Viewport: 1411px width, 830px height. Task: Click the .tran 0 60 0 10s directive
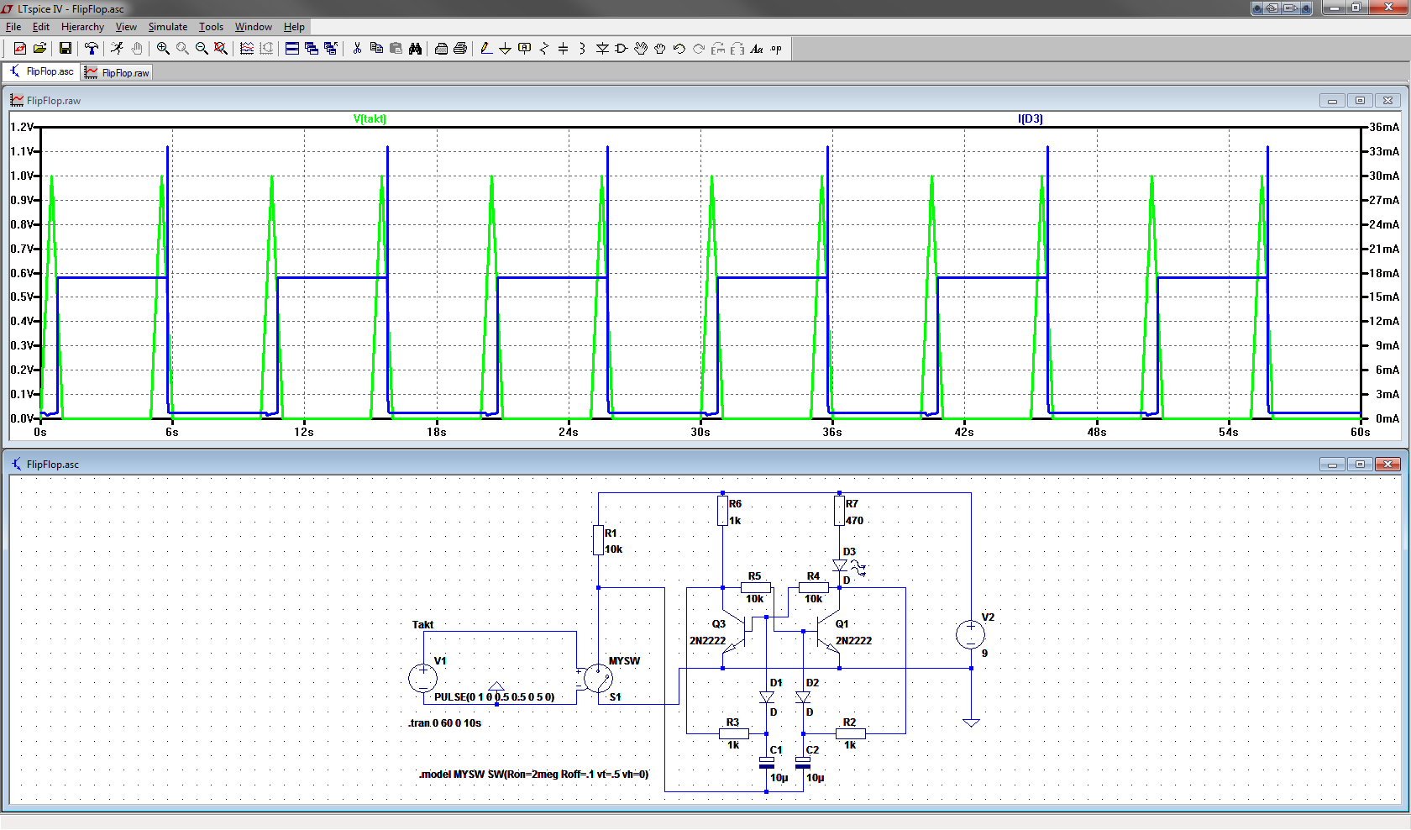(444, 723)
